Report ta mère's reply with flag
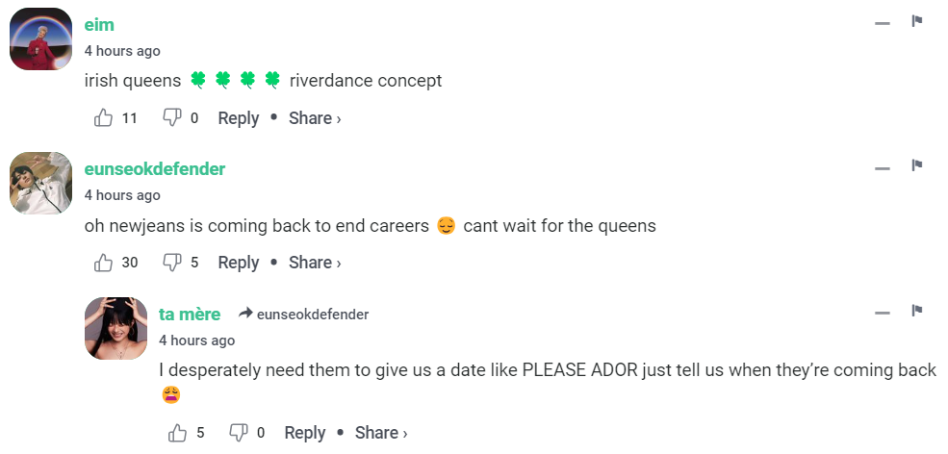The image size is (948, 454). pyautogui.click(x=917, y=311)
